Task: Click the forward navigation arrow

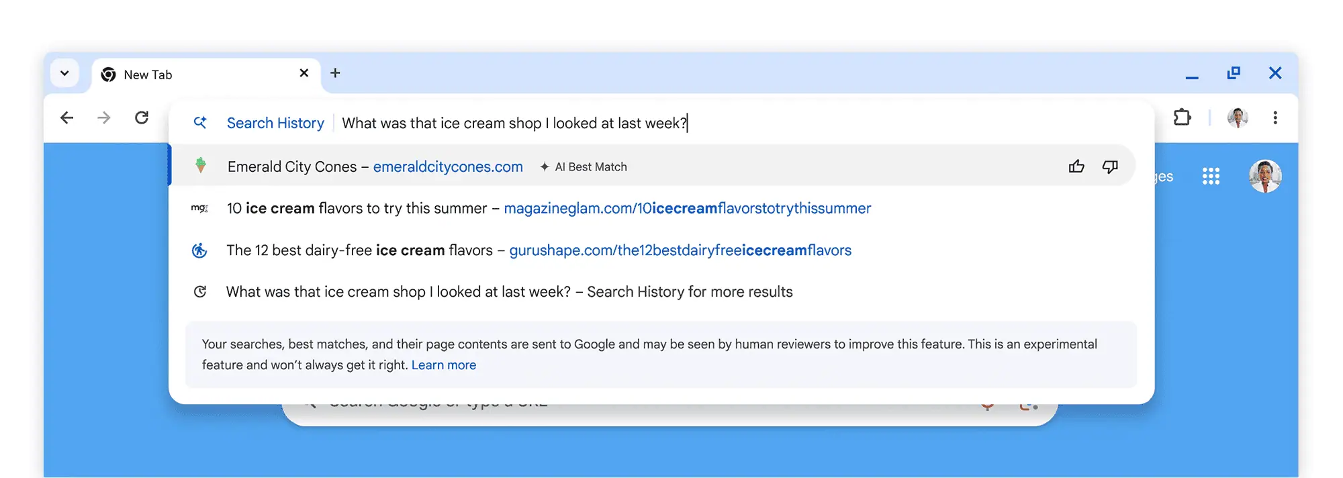Action: 103,118
